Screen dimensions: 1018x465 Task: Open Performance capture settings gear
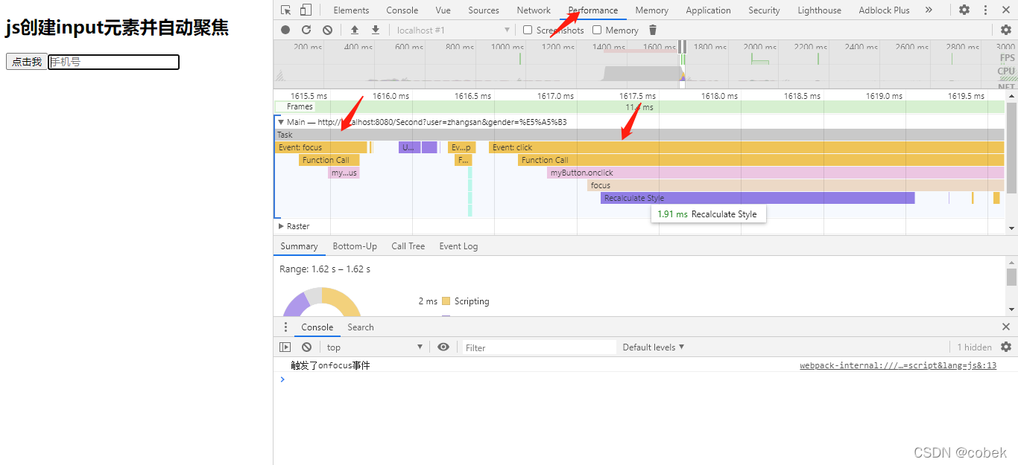tap(1005, 30)
